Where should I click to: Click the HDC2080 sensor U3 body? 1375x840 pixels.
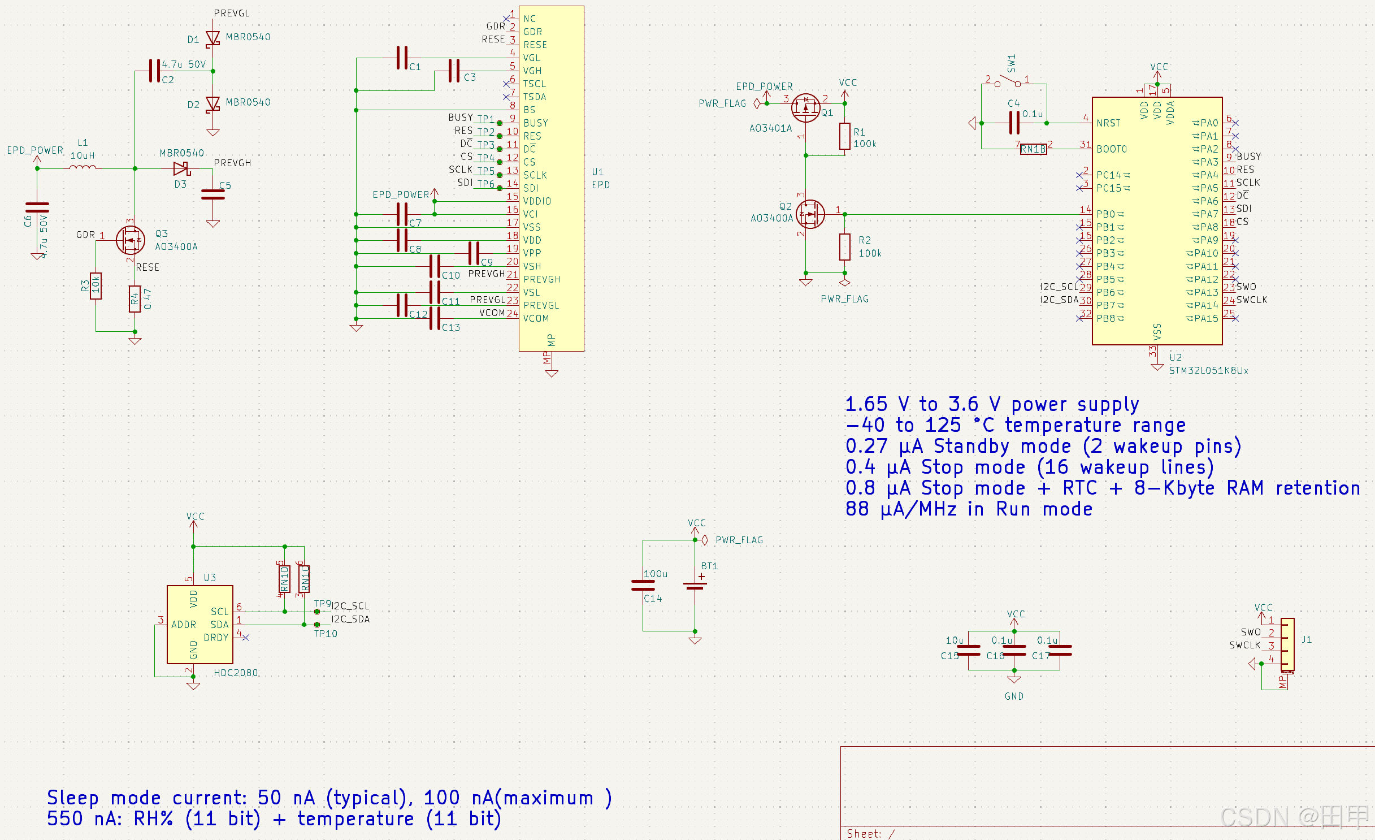tap(199, 624)
